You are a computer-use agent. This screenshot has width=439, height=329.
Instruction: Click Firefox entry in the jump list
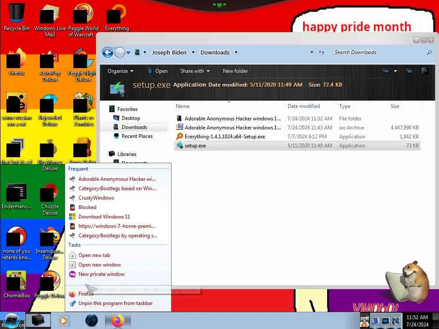point(118,294)
